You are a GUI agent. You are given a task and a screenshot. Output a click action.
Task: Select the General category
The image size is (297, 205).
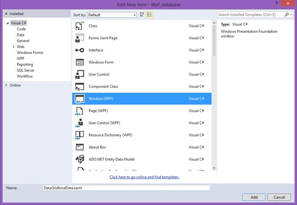point(23,41)
